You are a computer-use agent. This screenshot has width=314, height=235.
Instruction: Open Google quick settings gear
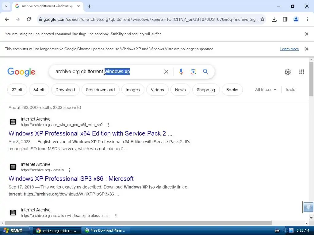(x=288, y=72)
